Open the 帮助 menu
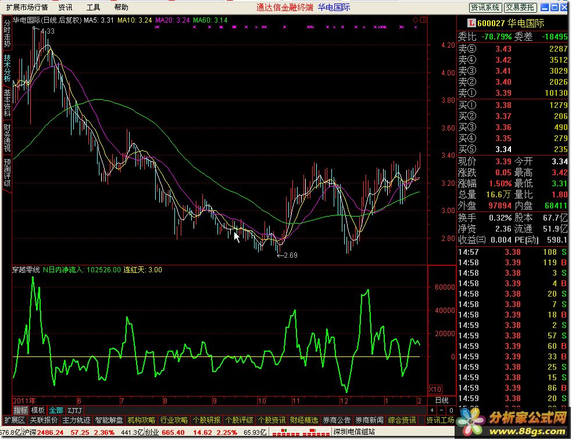 [121, 8]
